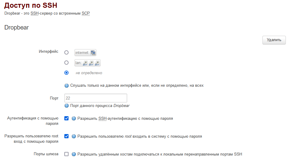Image resolution: width=290 pixels, height=160 pixels.
Task: Choose the "не определено" radio option
Action: point(66,73)
